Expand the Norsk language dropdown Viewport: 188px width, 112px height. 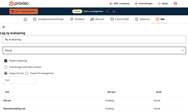94,50
